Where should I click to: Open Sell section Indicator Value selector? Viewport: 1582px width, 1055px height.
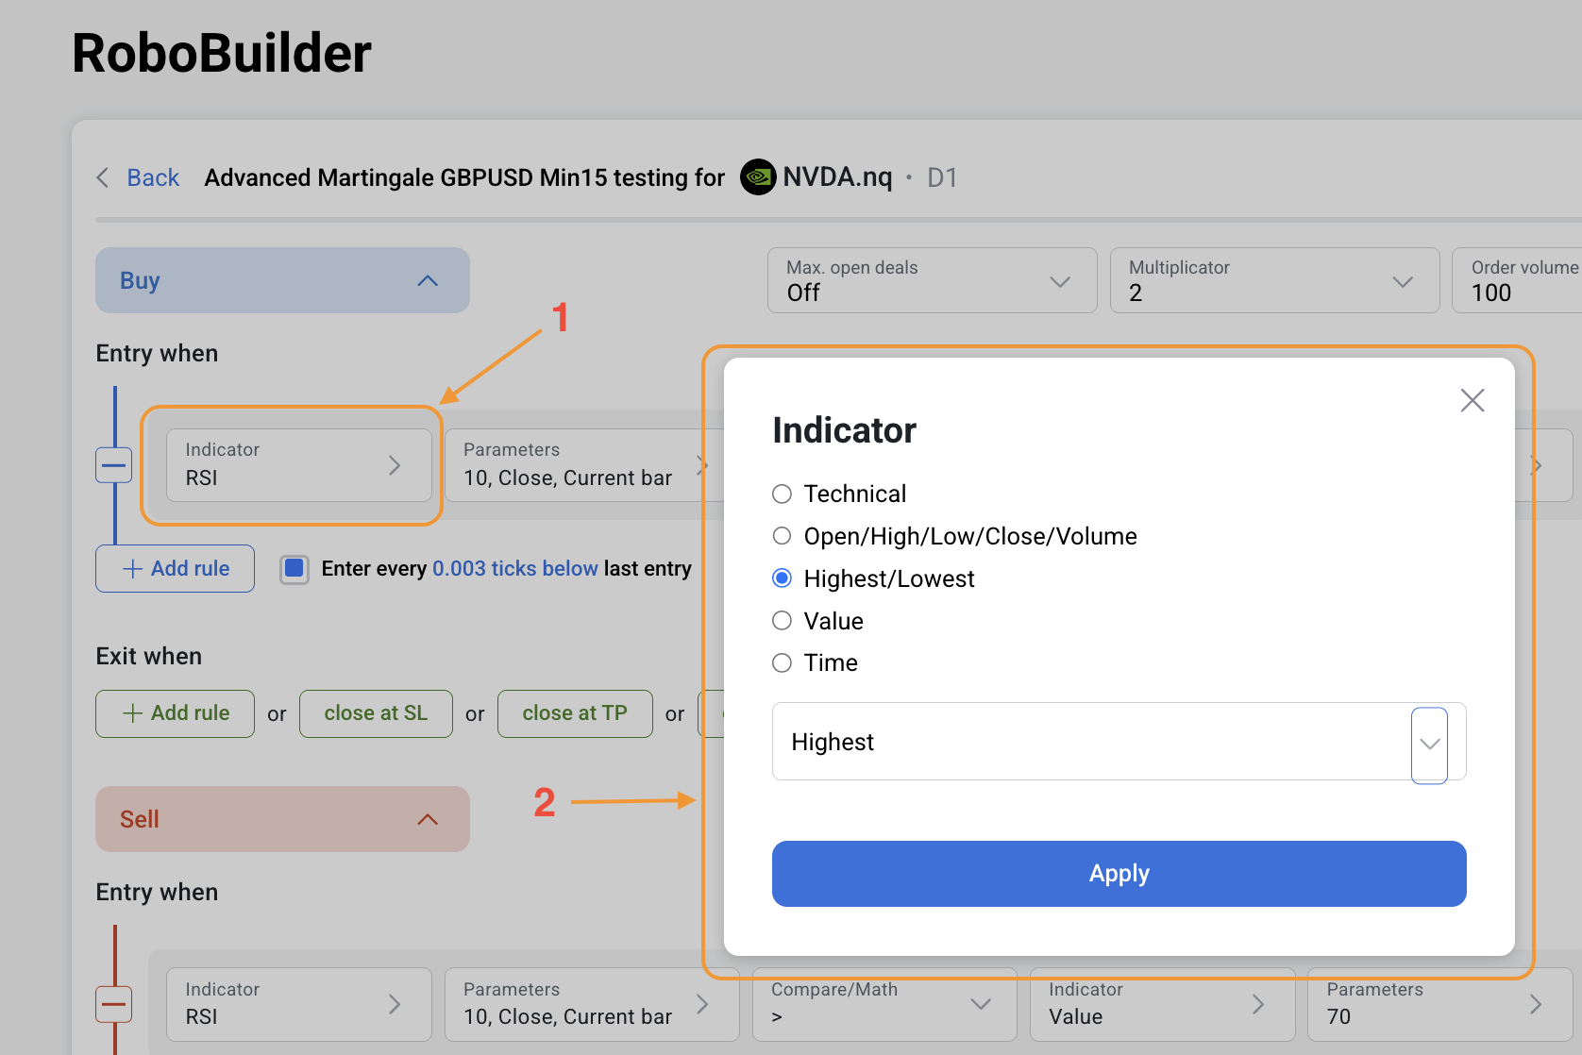coord(1162,1004)
